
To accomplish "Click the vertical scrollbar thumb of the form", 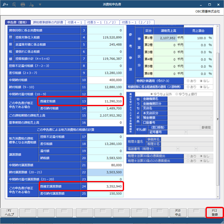I will 218,119.
